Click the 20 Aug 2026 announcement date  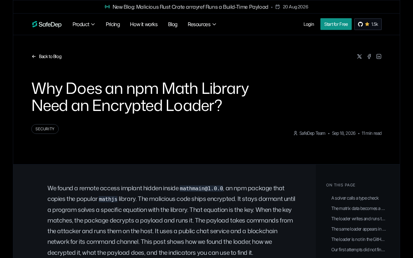[x=296, y=7]
